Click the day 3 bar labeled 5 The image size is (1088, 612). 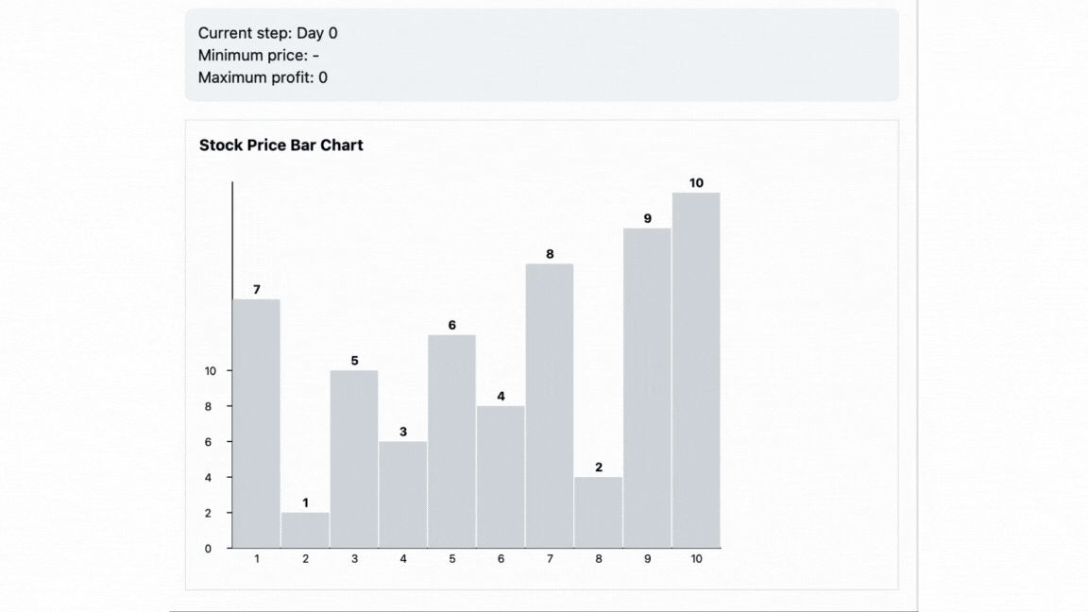pos(354,459)
